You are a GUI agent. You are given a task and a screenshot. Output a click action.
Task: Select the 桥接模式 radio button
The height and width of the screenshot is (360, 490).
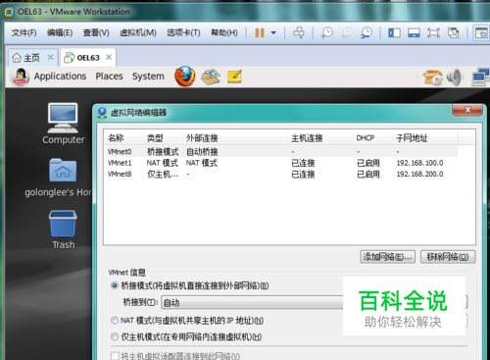coord(115,285)
